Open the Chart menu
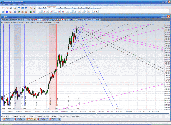The width and height of the screenshot is (171, 125). [11, 5]
